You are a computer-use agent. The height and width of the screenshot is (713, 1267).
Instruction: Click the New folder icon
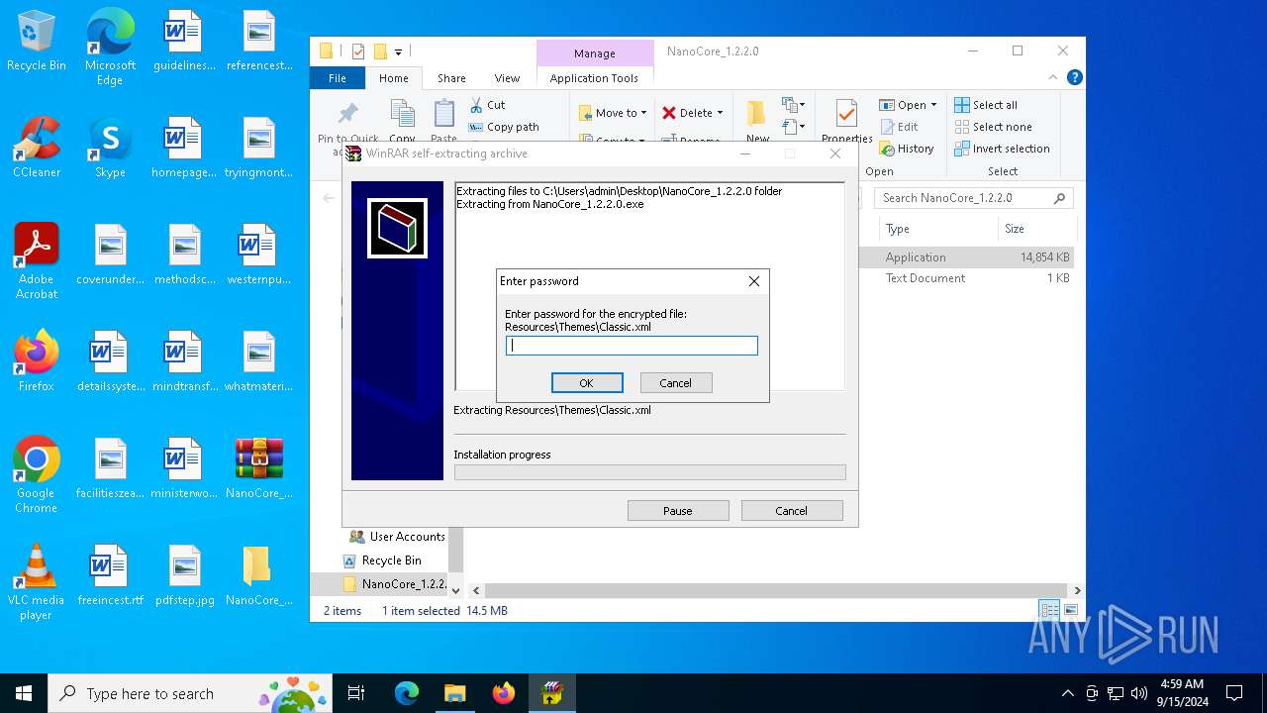(757, 115)
